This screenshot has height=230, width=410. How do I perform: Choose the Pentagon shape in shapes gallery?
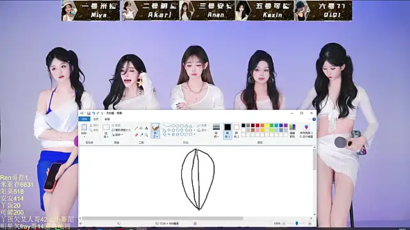coord(174,130)
